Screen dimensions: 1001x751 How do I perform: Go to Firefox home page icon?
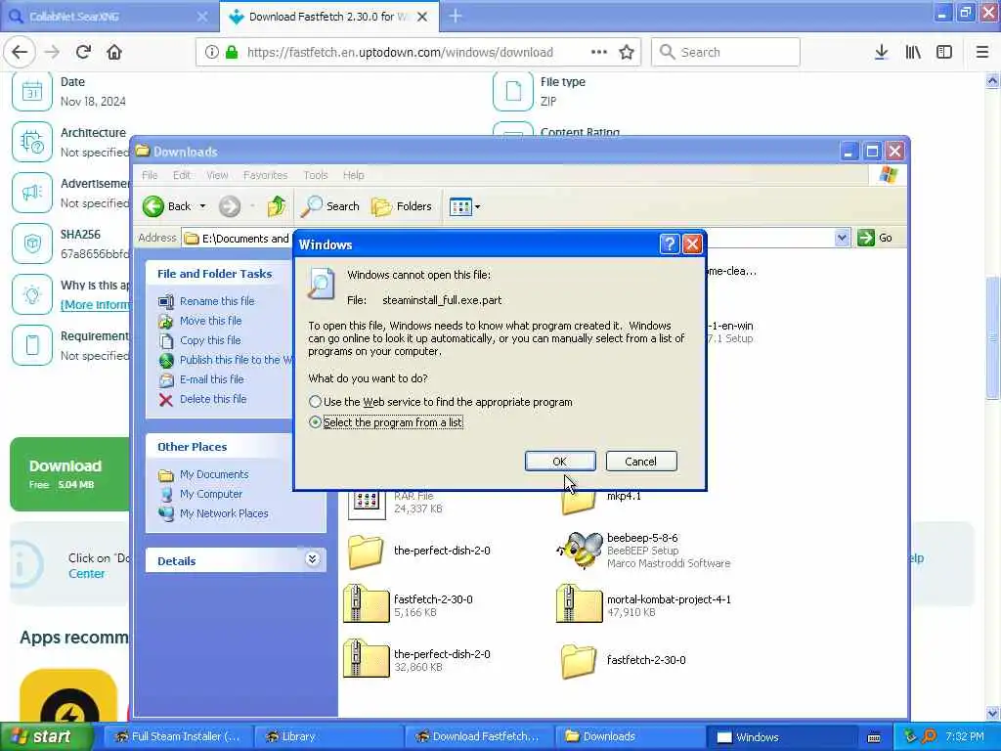coord(114,53)
